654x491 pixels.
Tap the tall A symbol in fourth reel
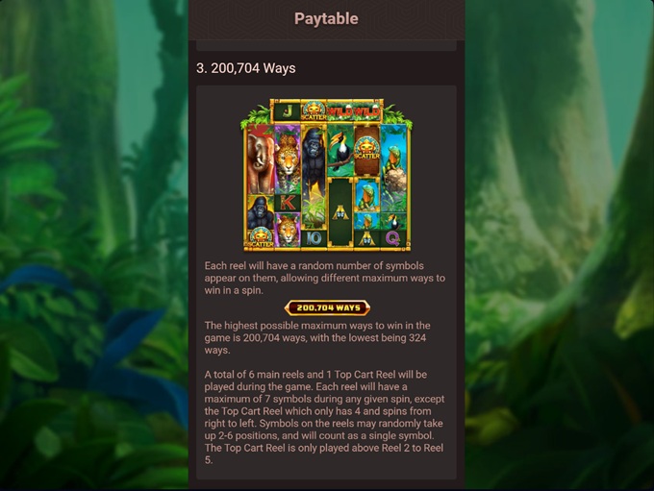[x=340, y=212]
